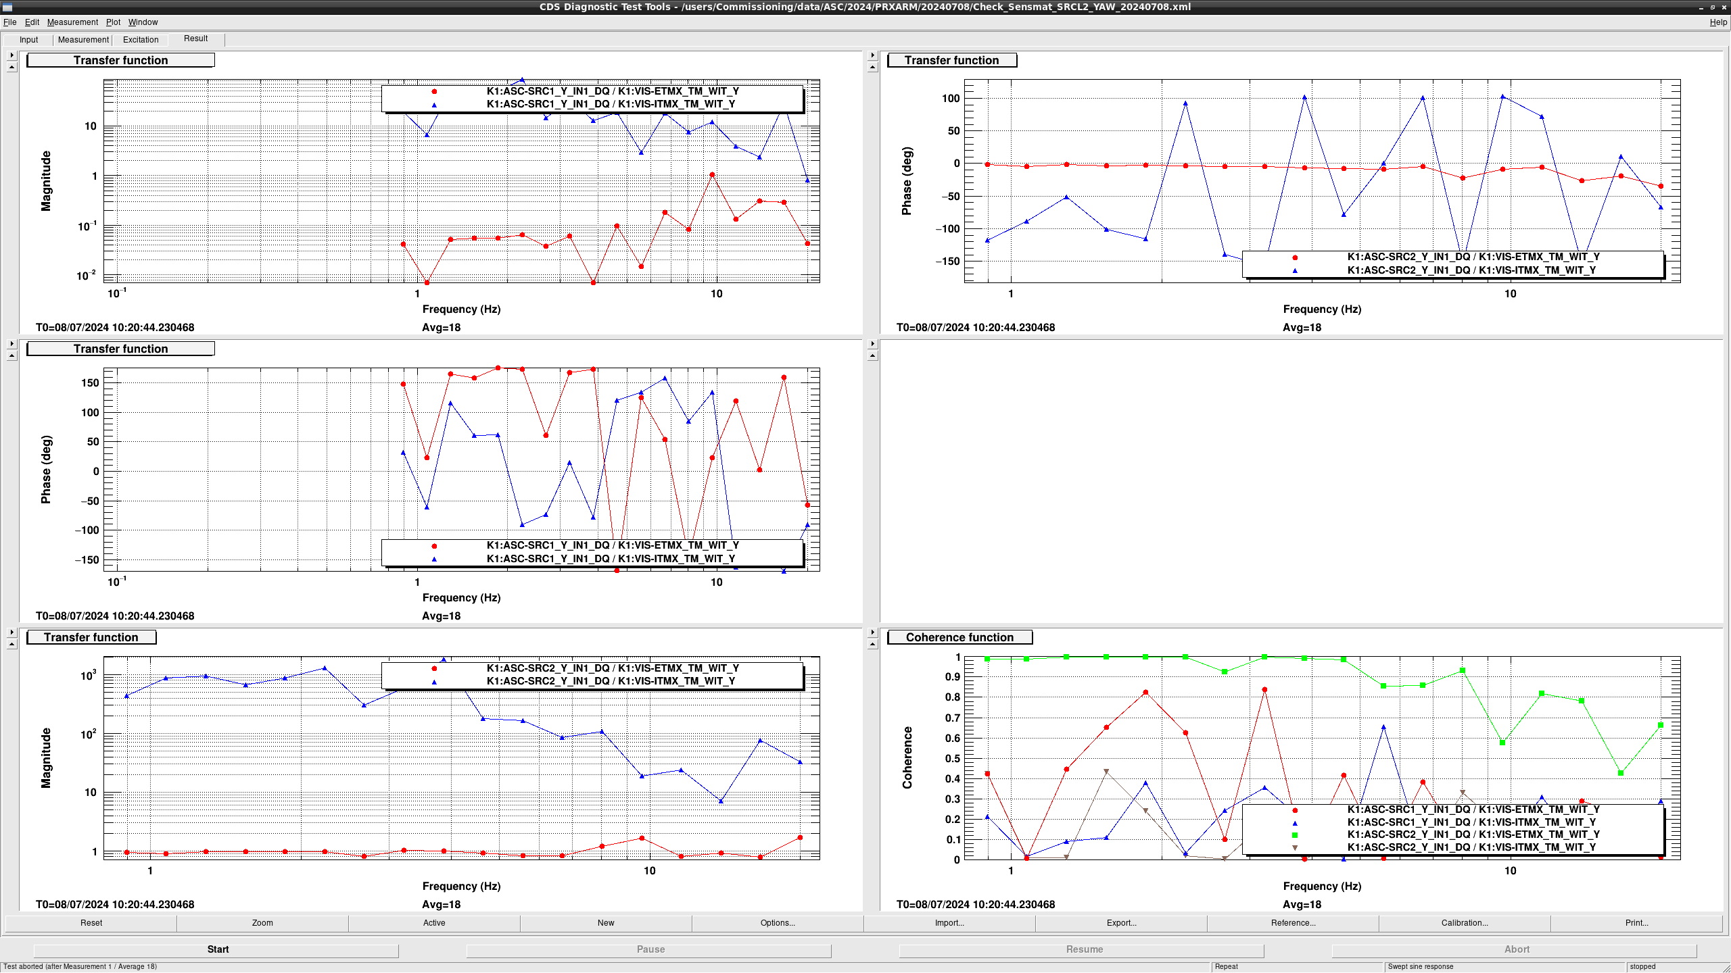Click 'Test aborted' status message
1731x973 pixels.
click(80, 966)
